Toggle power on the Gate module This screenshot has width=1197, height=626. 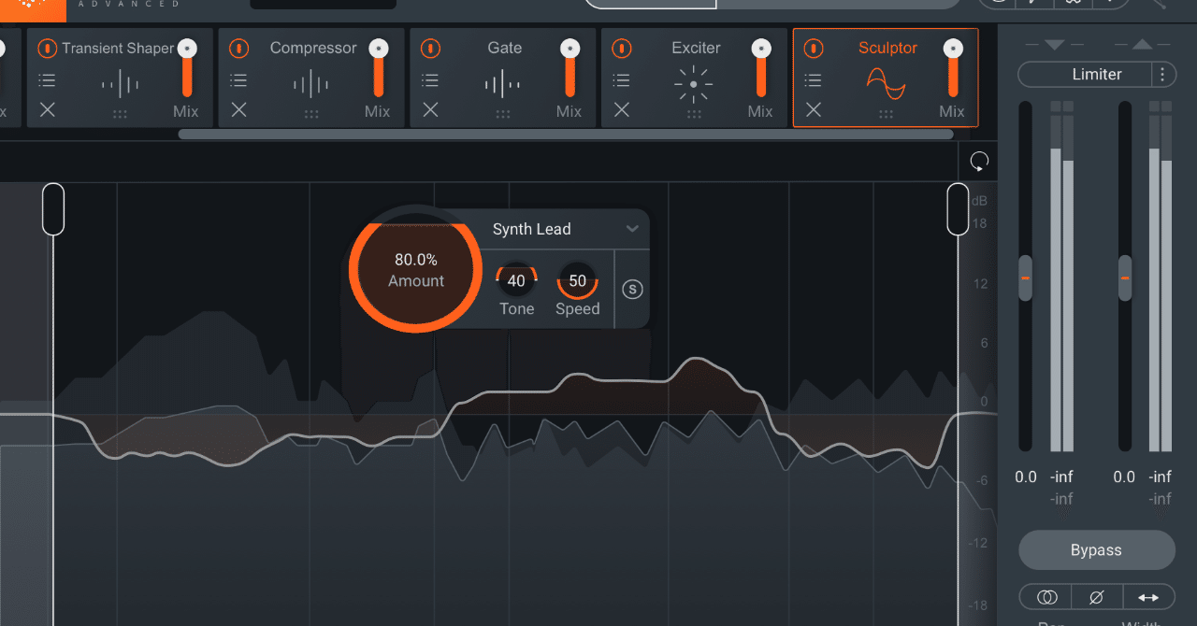[430, 48]
